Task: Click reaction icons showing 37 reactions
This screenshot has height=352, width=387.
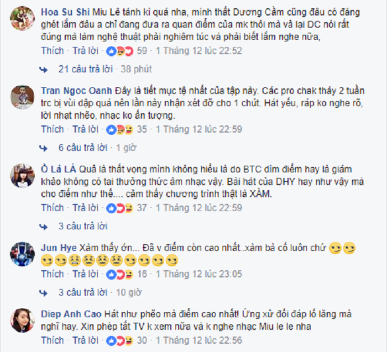Action: (x=120, y=208)
